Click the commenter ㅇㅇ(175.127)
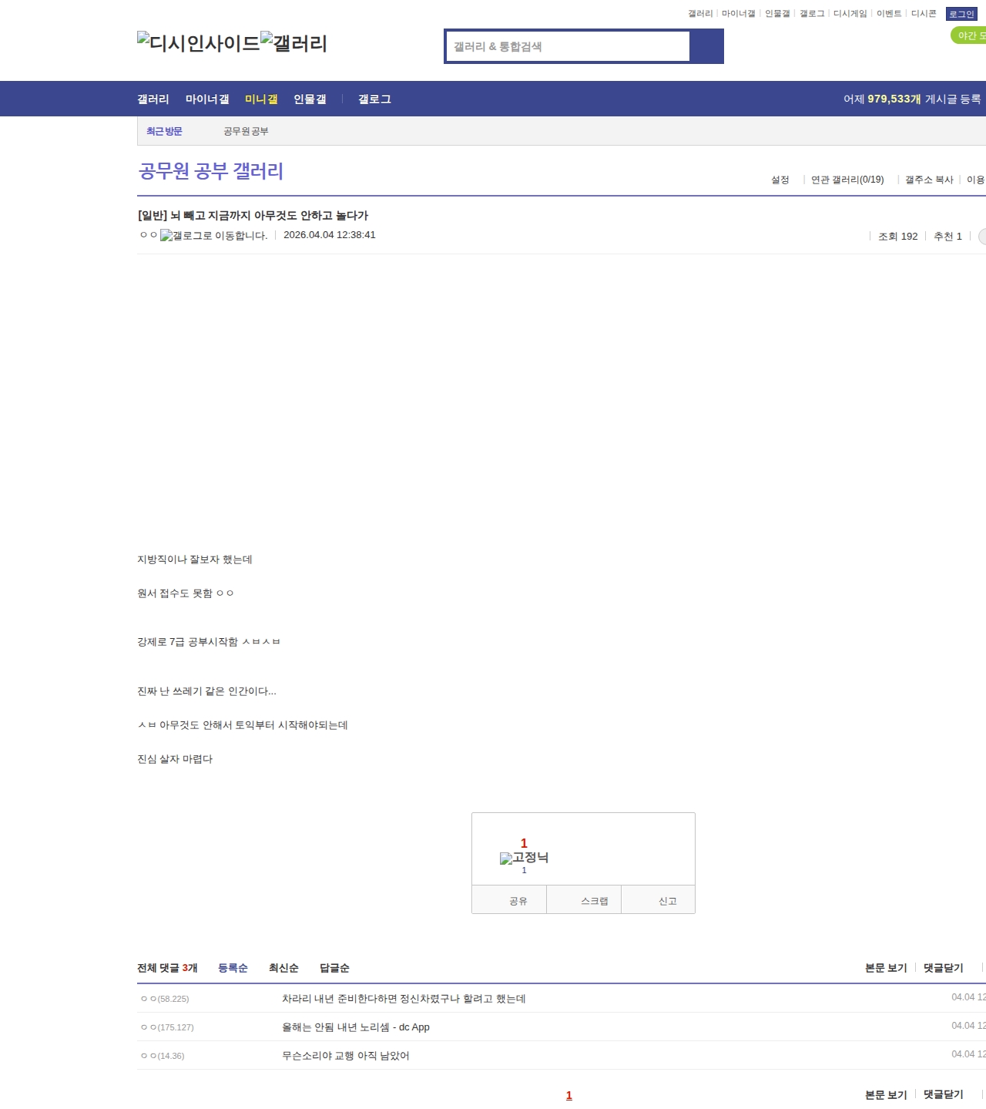The image size is (986, 1109). [167, 1027]
